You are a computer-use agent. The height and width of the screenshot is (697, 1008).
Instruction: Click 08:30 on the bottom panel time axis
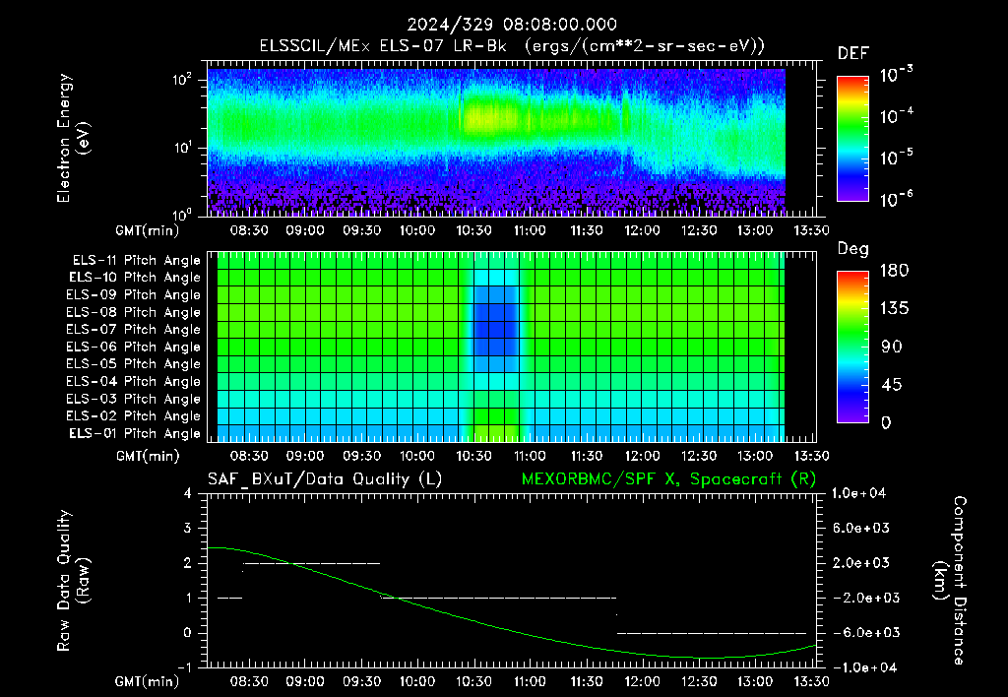tap(249, 681)
